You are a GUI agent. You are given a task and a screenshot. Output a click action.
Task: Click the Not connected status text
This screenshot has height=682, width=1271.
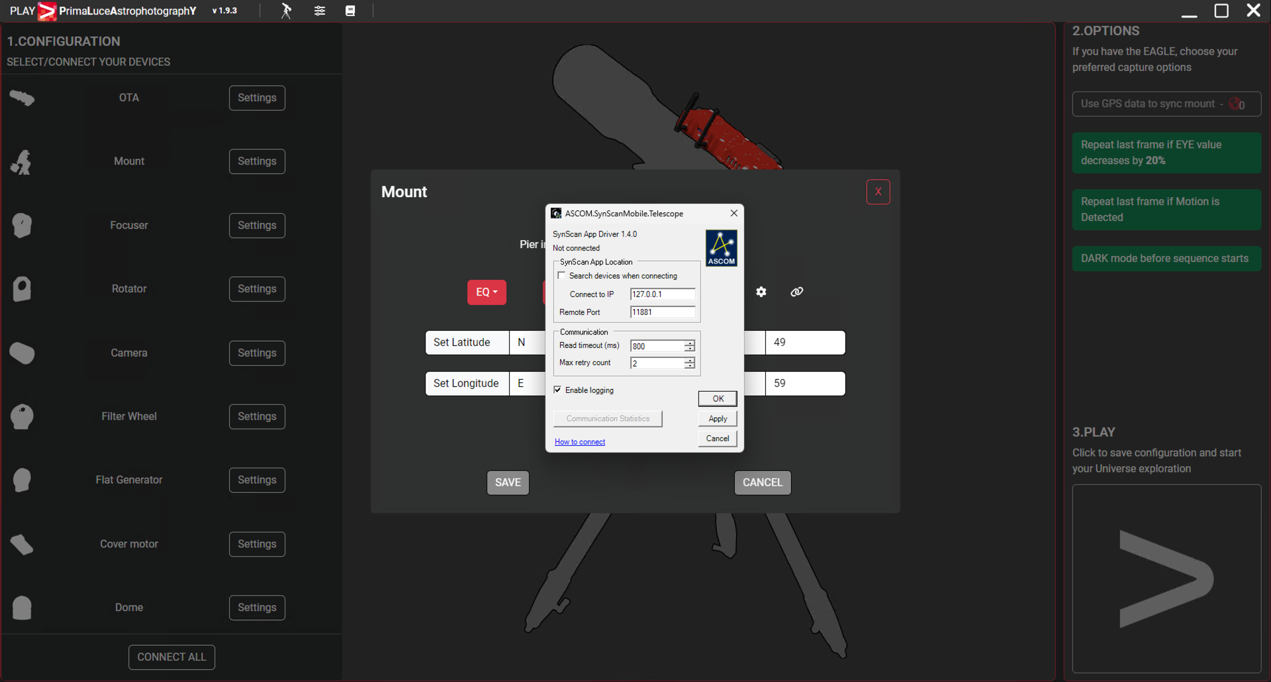click(576, 248)
